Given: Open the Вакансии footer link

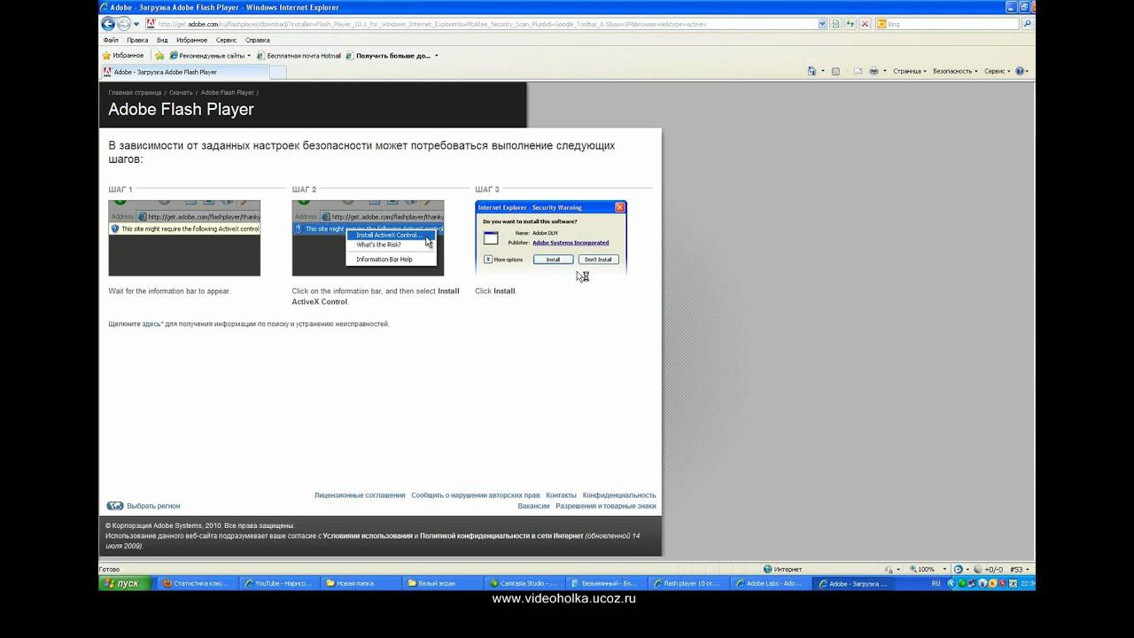Looking at the screenshot, I should pyautogui.click(x=533, y=506).
